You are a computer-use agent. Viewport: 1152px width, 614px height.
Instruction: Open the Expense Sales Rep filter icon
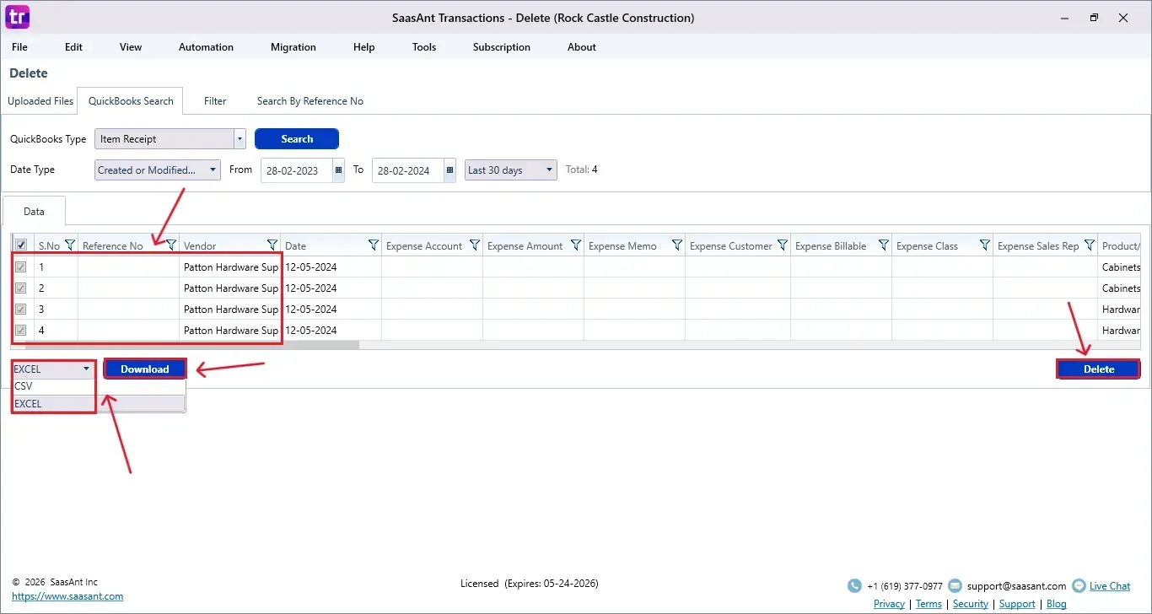coord(1090,245)
